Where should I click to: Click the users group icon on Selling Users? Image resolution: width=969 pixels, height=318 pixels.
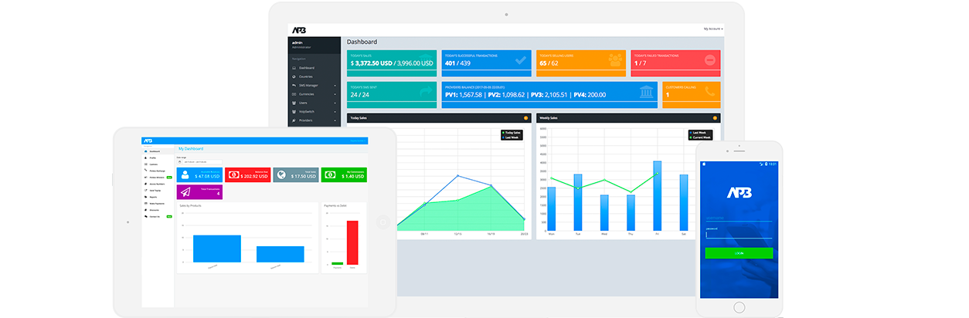click(x=614, y=59)
